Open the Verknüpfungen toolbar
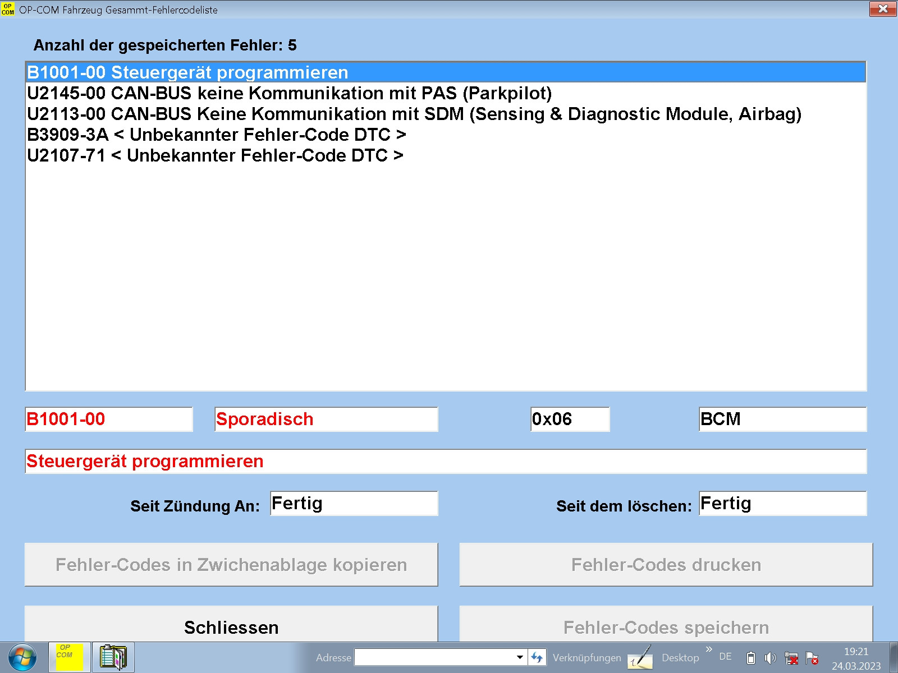Viewport: 898px width, 673px height. coord(587,658)
